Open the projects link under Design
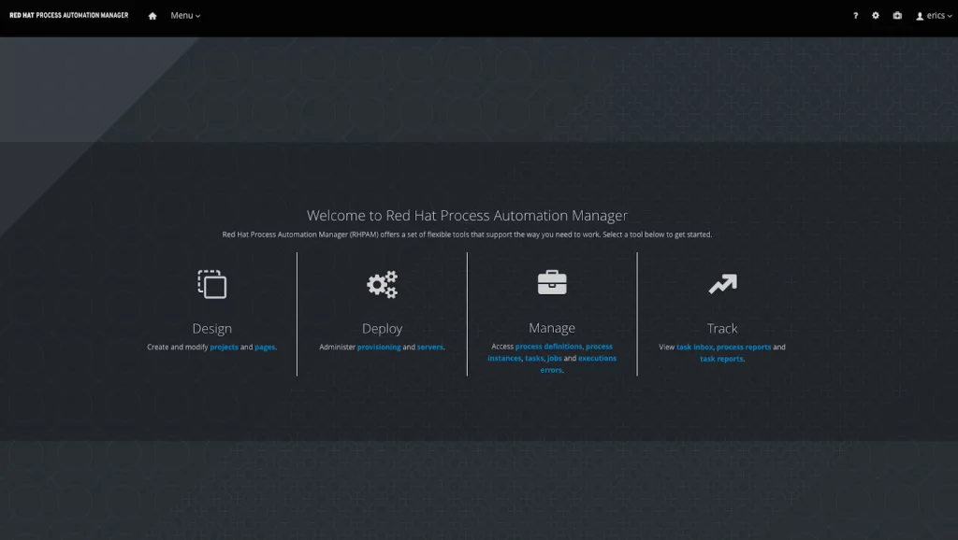The height and width of the screenshot is (540, 958). pos(224,347)
